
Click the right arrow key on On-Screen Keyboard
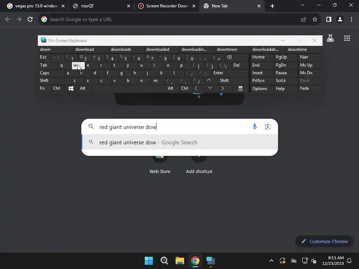(223, 88)
